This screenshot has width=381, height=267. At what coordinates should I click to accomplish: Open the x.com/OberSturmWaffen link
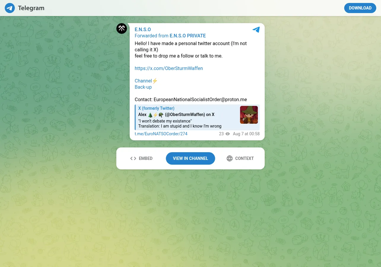(x=169, y=68)
